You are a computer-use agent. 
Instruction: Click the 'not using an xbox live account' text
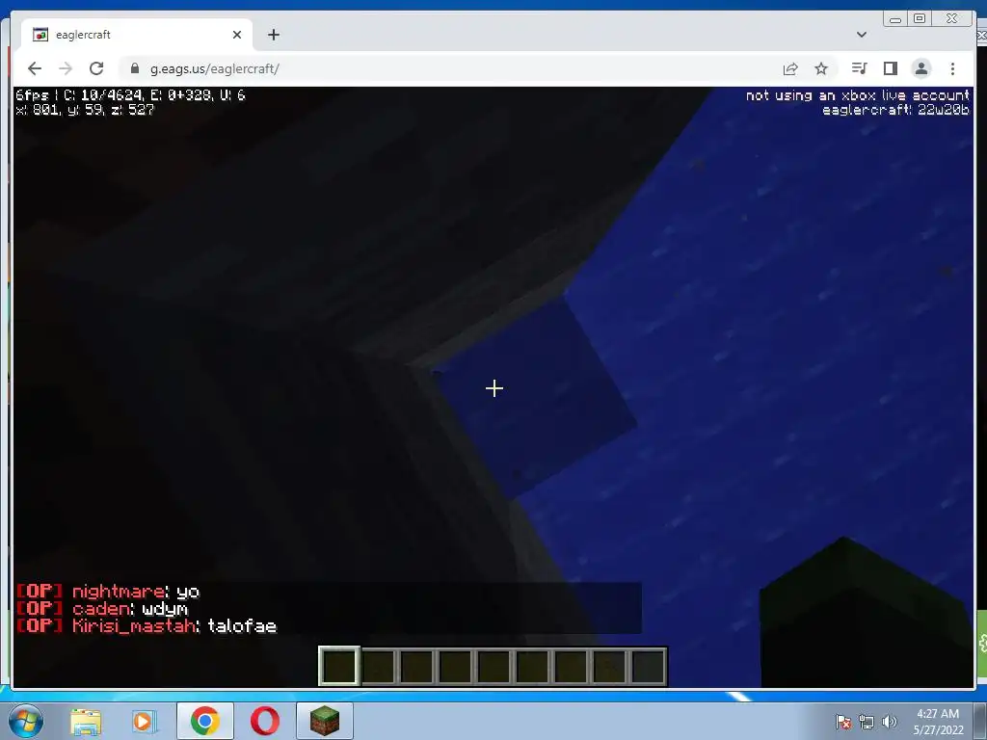coord(857,95)
